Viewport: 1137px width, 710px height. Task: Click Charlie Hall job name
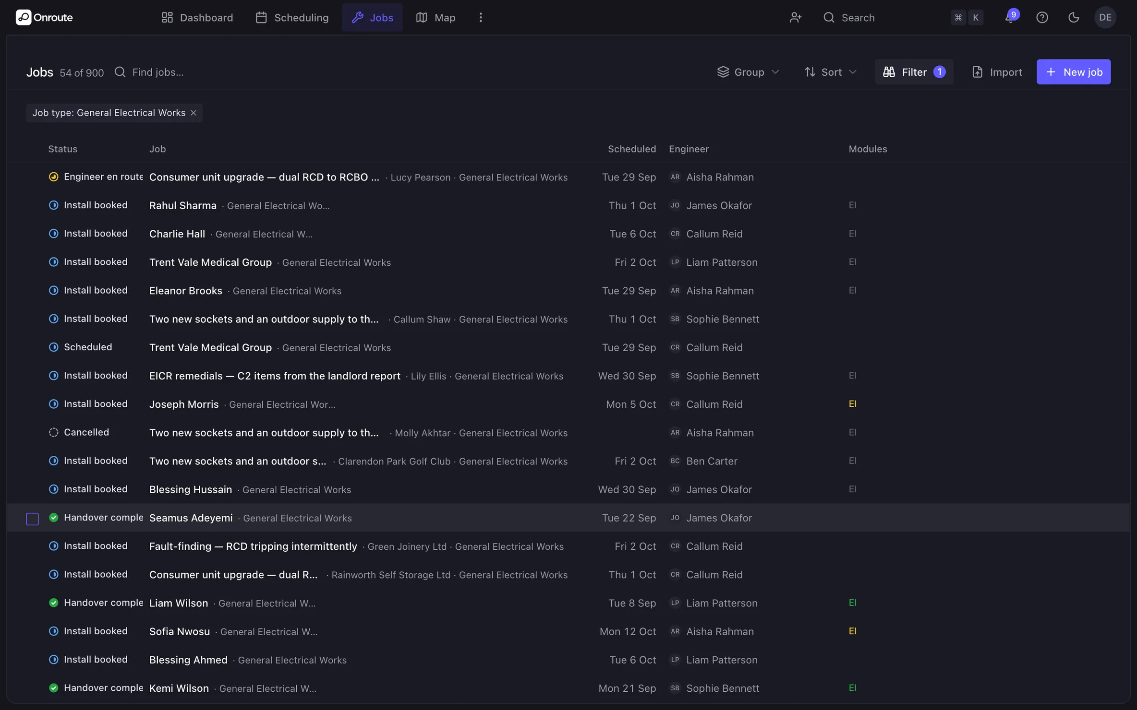(x=177, y=234)
